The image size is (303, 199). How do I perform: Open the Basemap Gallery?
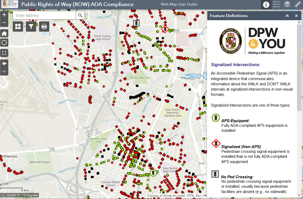click(x=18, y=26)
